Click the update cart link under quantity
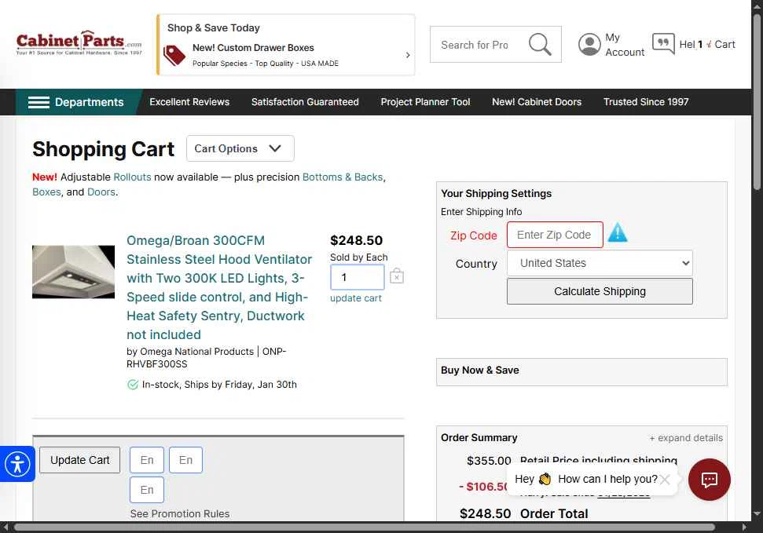The width and height of the screenshot is (763, 533). click(x=356, y=298)
